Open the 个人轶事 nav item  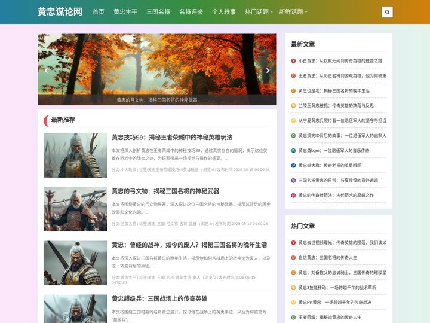coord(224,12)
